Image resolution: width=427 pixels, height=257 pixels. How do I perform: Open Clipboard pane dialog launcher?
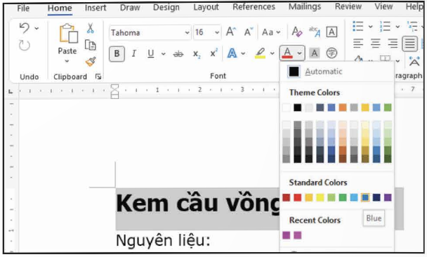click(98, 77)
